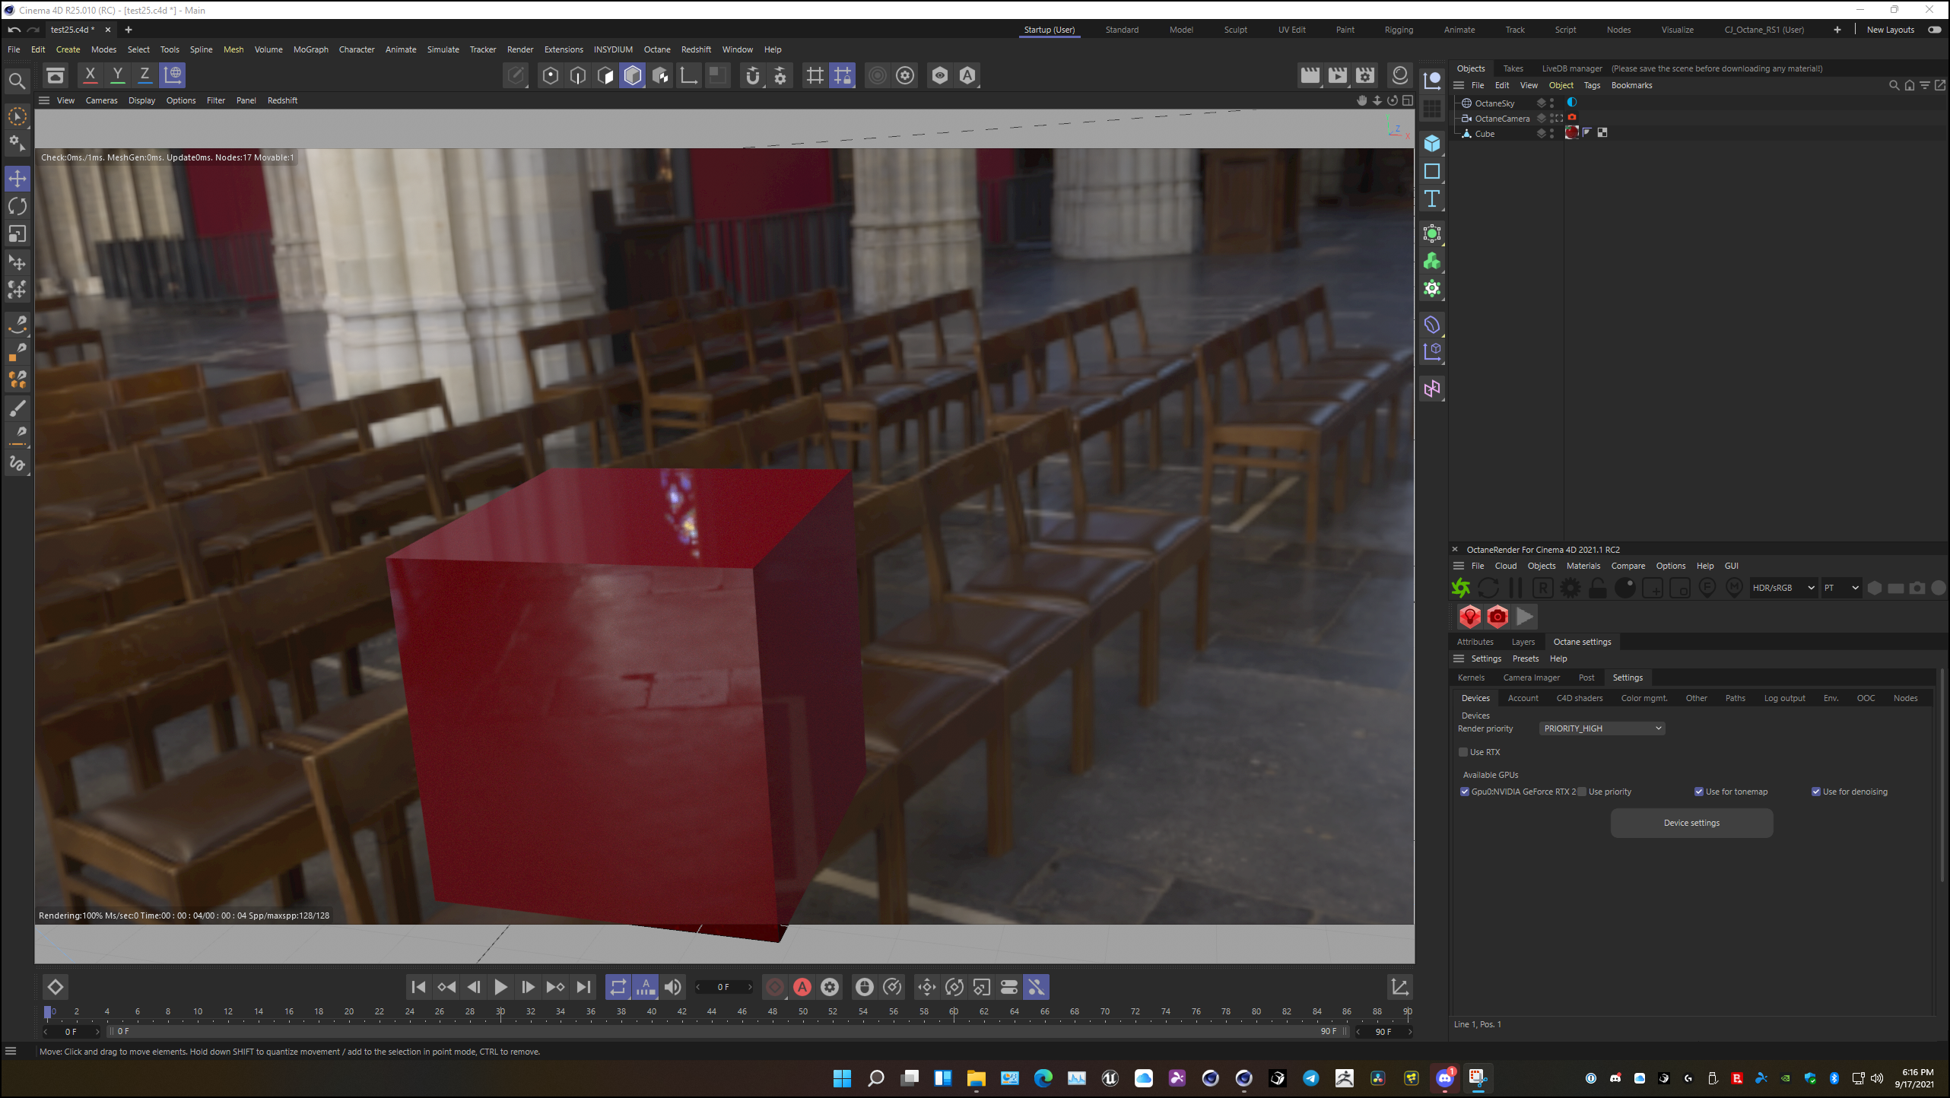Uncheck Use for denoising checkbox
Viewport: 1950px width, 1098px height.
pyautogui.click(x=1816, y=792)
